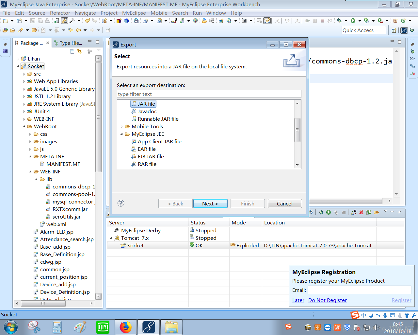Screen dimensions: 418x335
Task: Select web.xml in Package Explorer
Action: click(56, 224)
